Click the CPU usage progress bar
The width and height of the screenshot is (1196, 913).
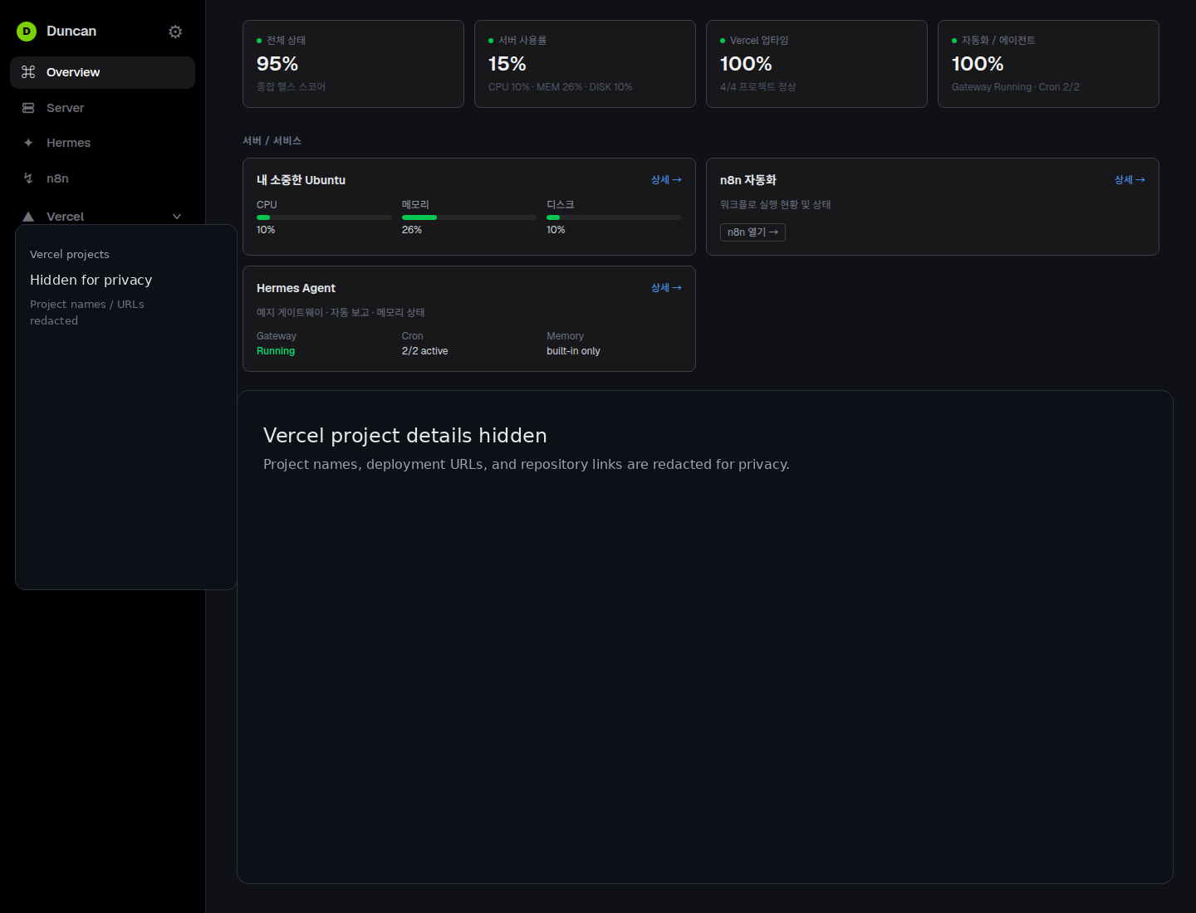point(324,217)
